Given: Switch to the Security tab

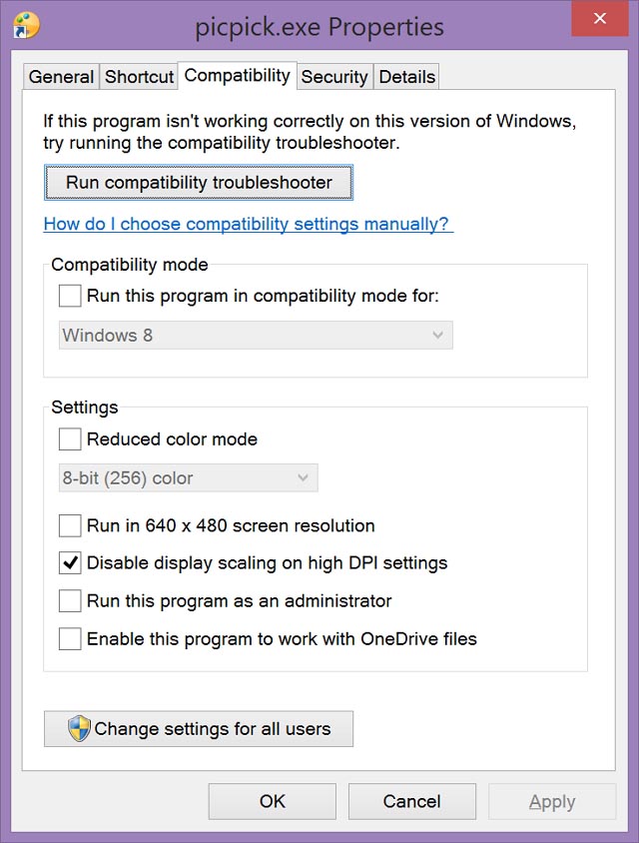Looking at the screenshot, I should [x=334, y=76].
